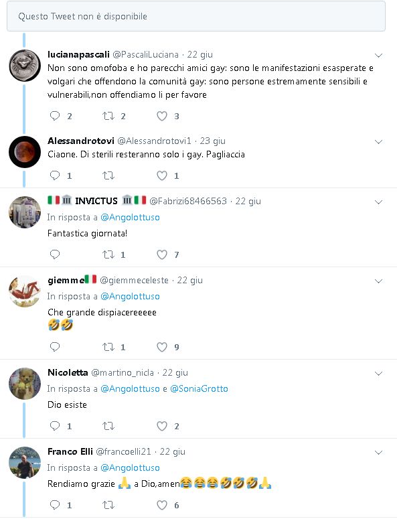Like lucianapascali's tweet
Image resolution: width=397 pixels, height=519 pixels.
(162, 116)
